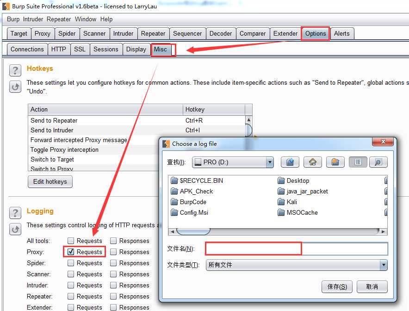Image resolution: width=409 pixels, height=311 pixels.
Task: Click the Edit hotkeys button
Action: [50, 181]
